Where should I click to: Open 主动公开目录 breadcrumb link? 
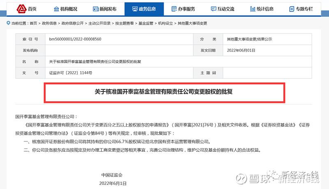click(x=100, y=23)
